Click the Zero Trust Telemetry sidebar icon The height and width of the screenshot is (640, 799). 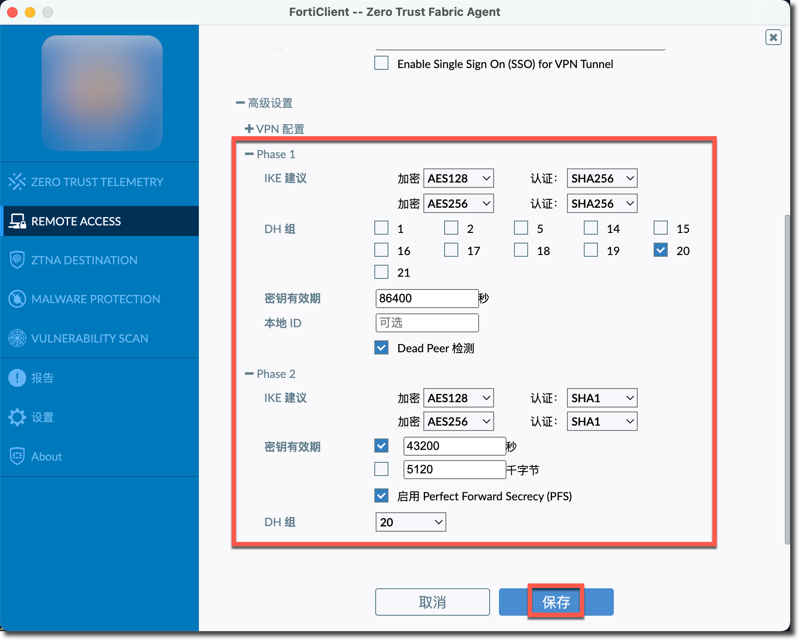(17, 182)
